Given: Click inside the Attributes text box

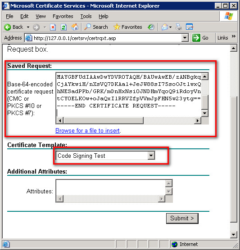Looking at the screenshot, I should (110, 187).
